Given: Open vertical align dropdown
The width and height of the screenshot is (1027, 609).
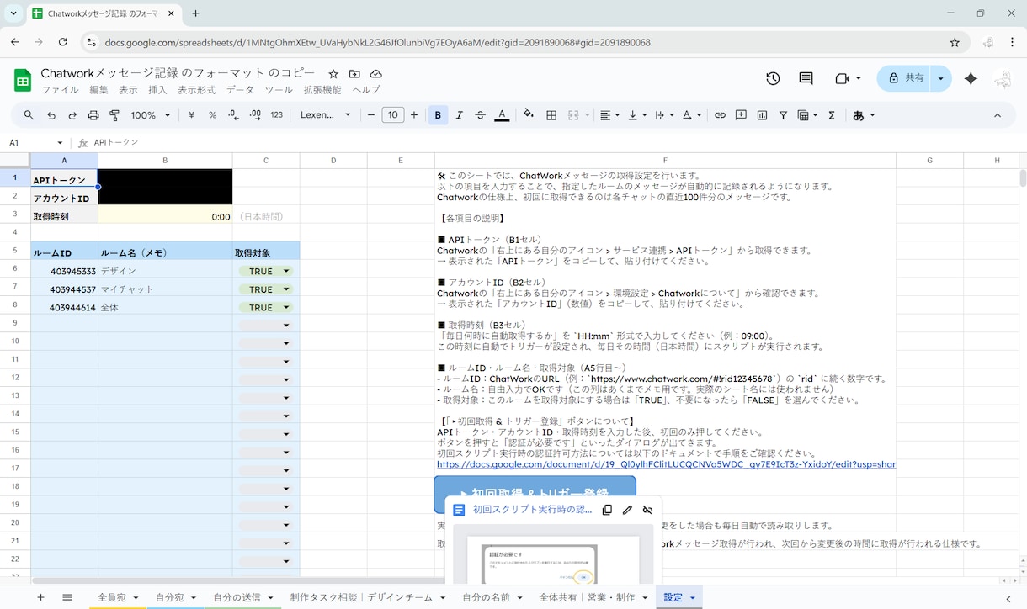Looking at the screenshot, I should 636,115.
